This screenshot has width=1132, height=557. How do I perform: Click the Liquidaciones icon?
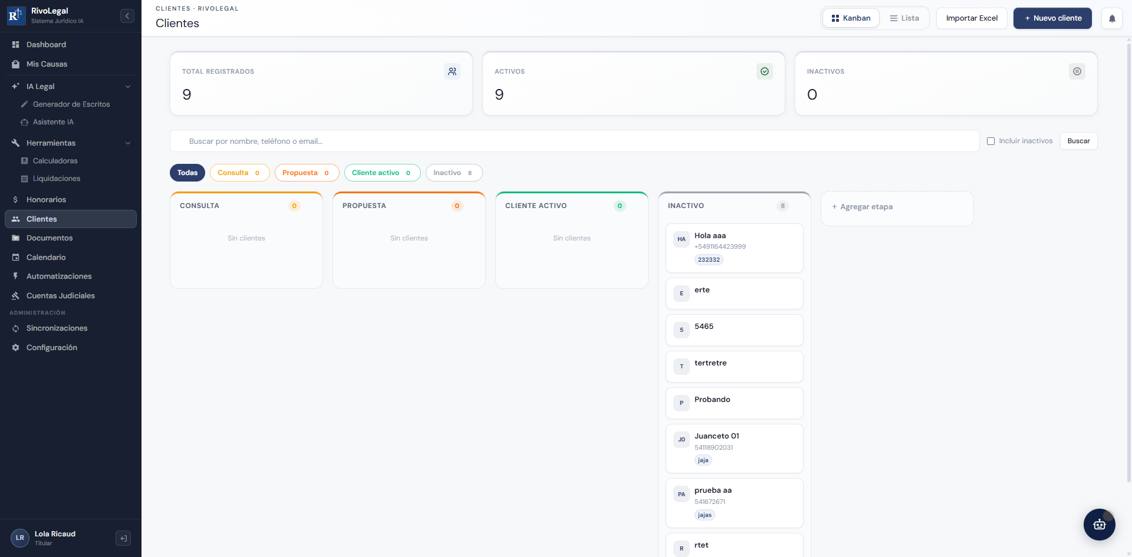(x=24, y=179)
